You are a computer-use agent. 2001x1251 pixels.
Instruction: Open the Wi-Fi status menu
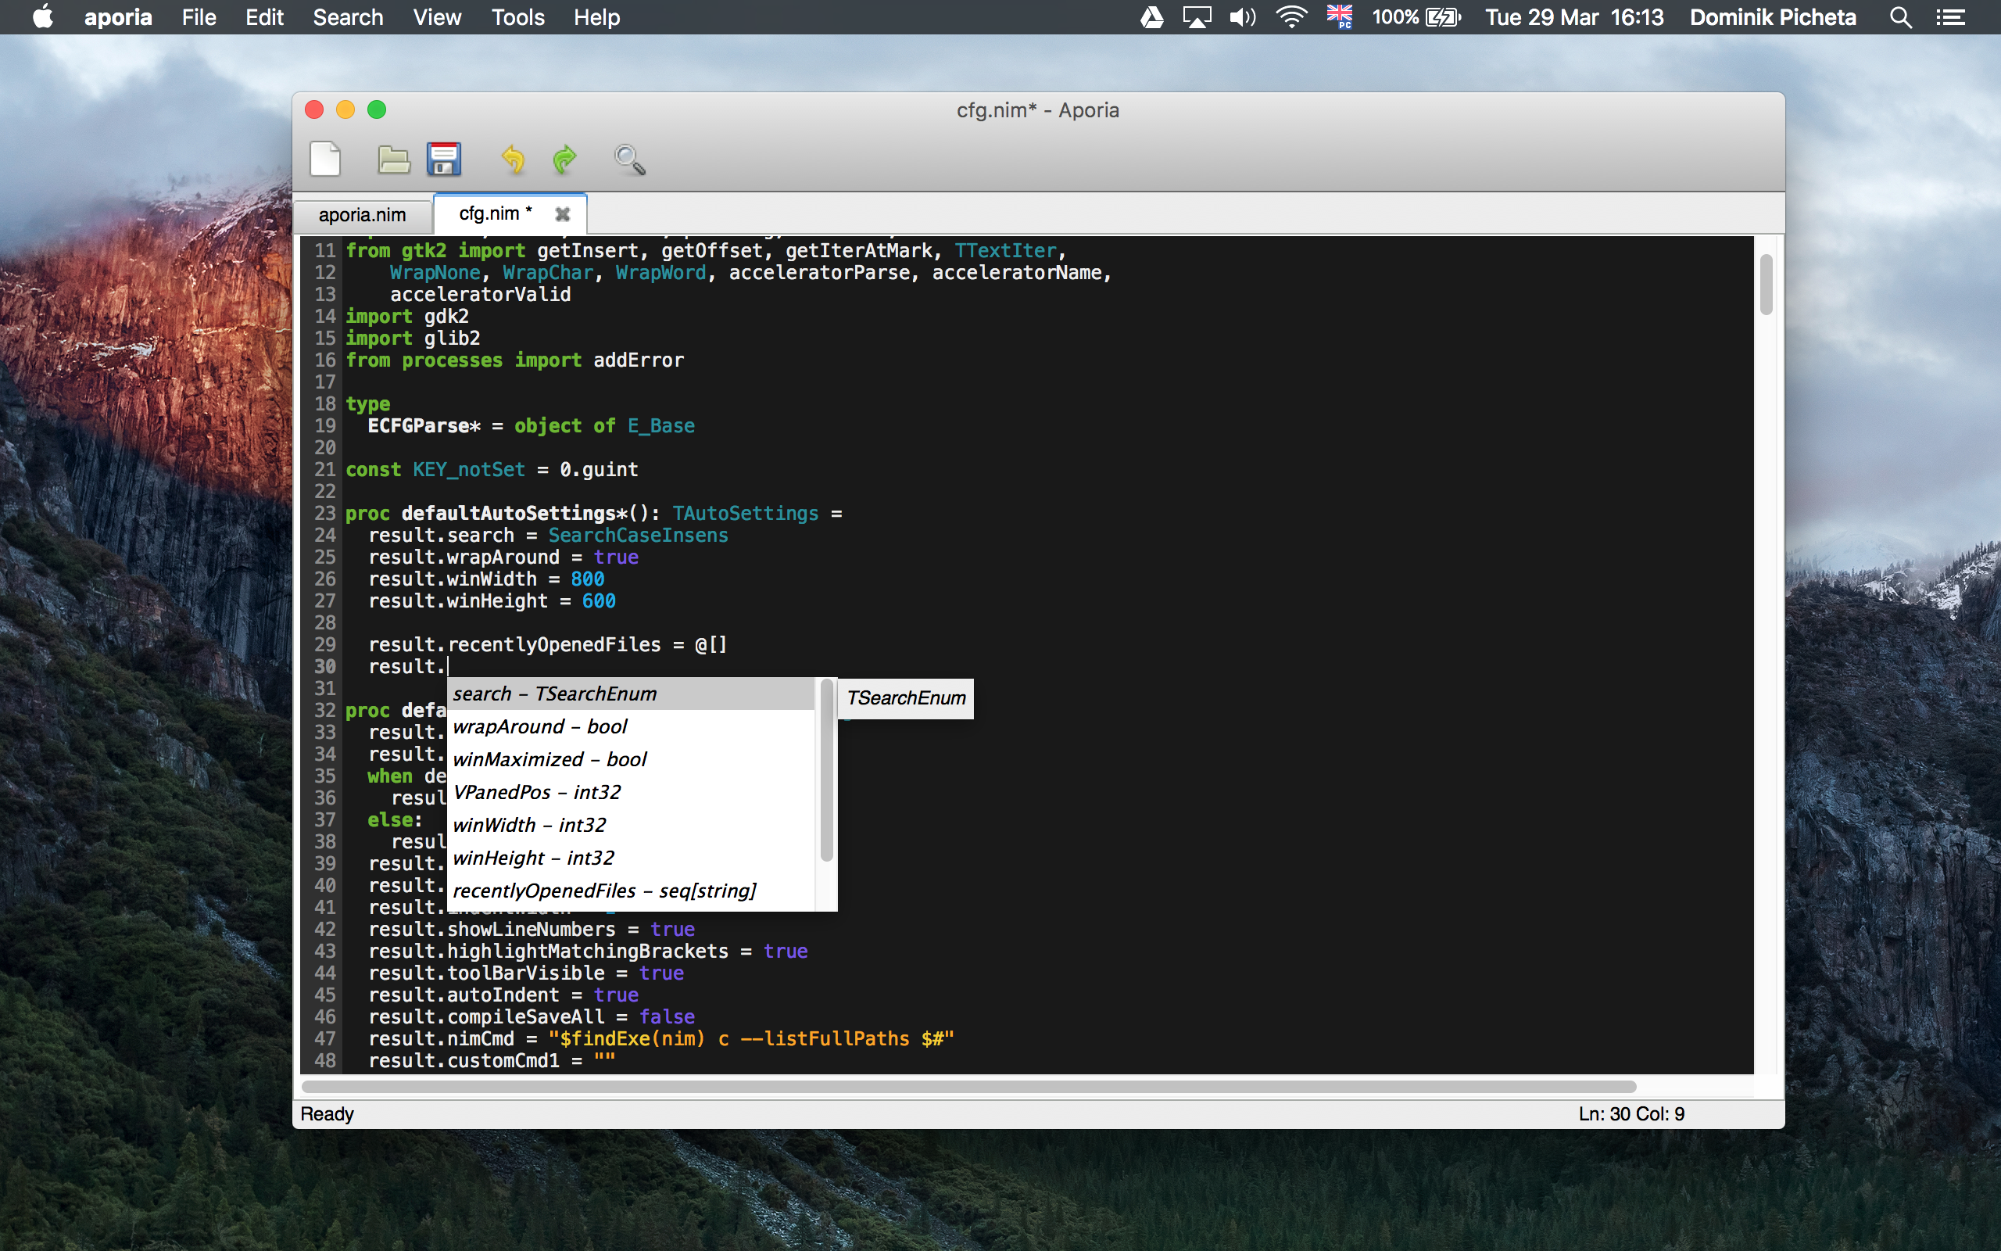1290,17
